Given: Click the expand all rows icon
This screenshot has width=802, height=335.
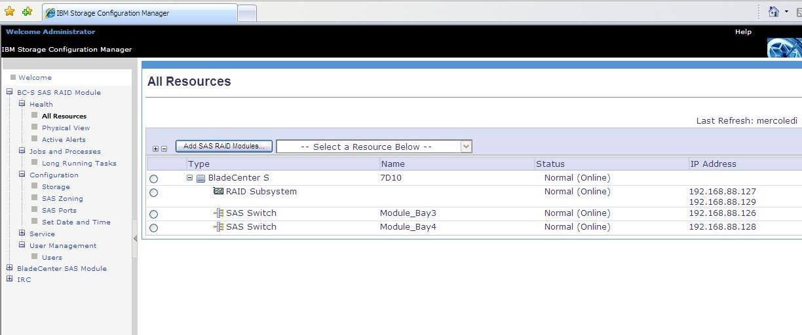Looking at the screenshot, I should tap(155, 149).
